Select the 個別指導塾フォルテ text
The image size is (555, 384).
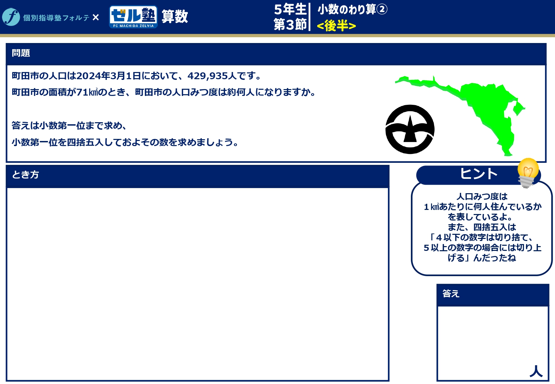56,18
